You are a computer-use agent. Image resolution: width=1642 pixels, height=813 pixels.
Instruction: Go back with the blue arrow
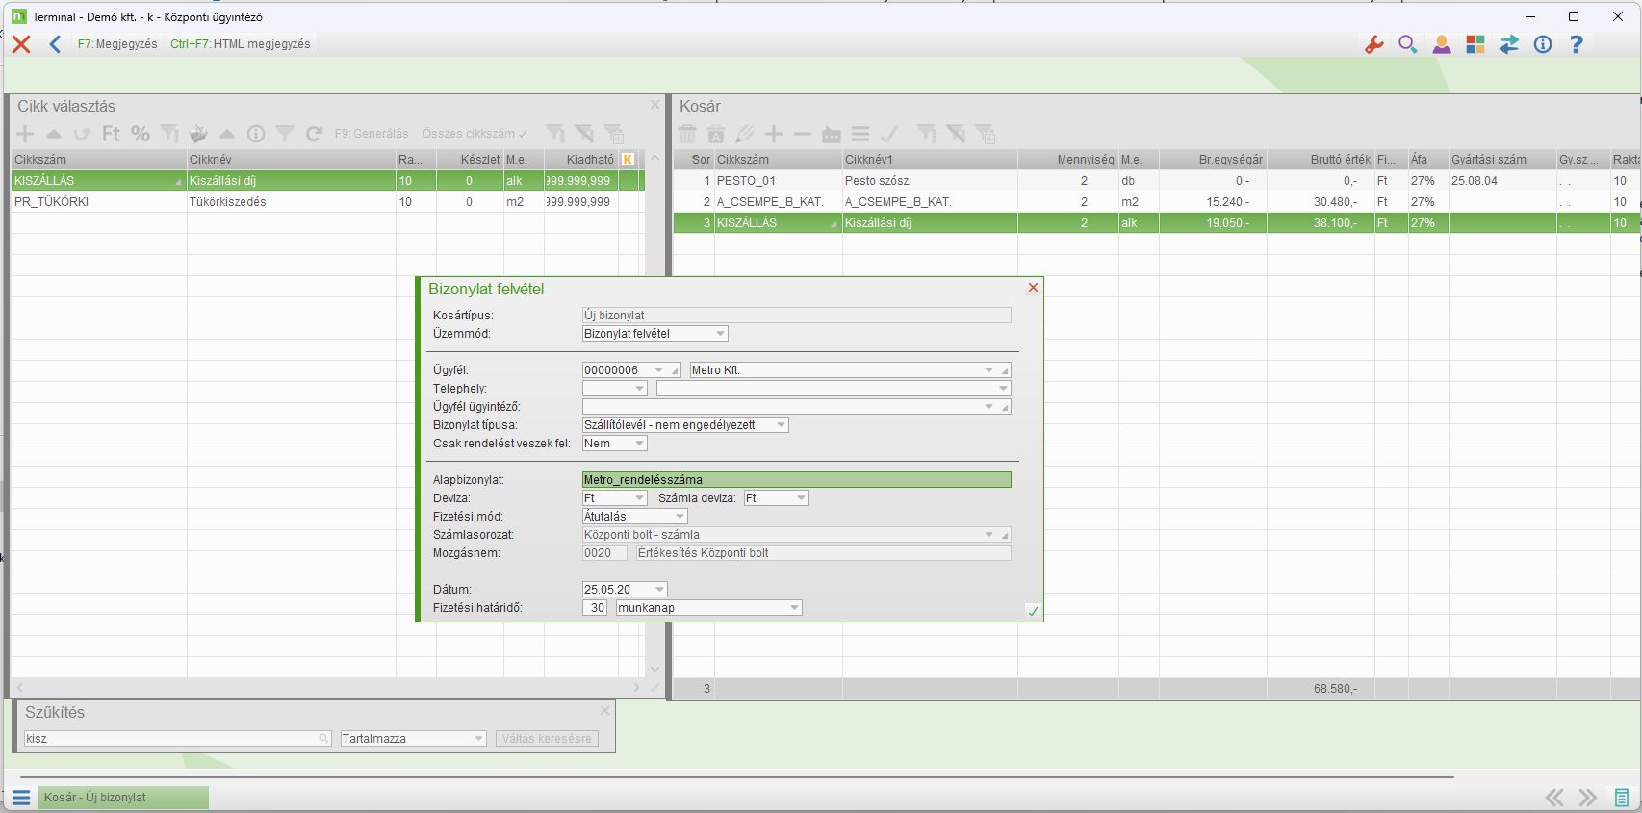pos(55,44)
